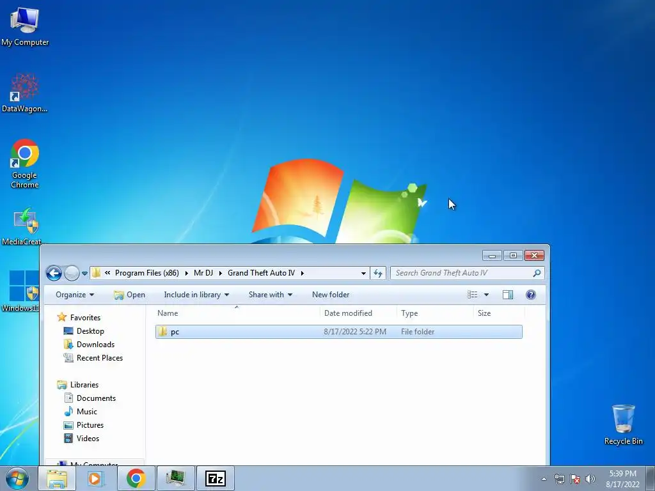Change your view icon button
This screenshot has height=491, width=655.
pos(473,295)
